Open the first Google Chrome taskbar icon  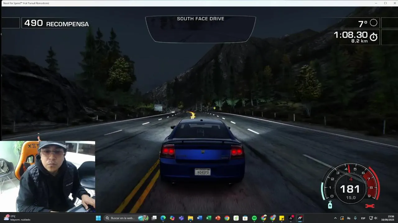click(x=227, y=218)
